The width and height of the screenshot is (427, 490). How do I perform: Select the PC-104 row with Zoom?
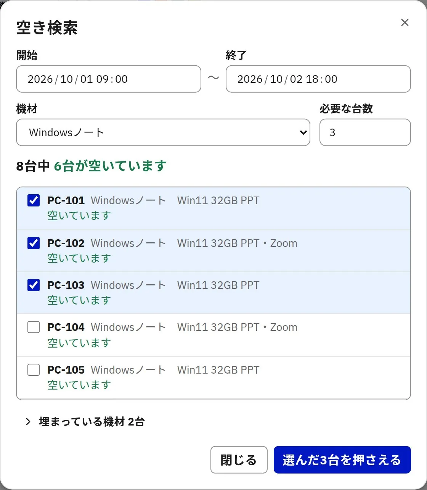pyautogui.click(x=213, y=335)
